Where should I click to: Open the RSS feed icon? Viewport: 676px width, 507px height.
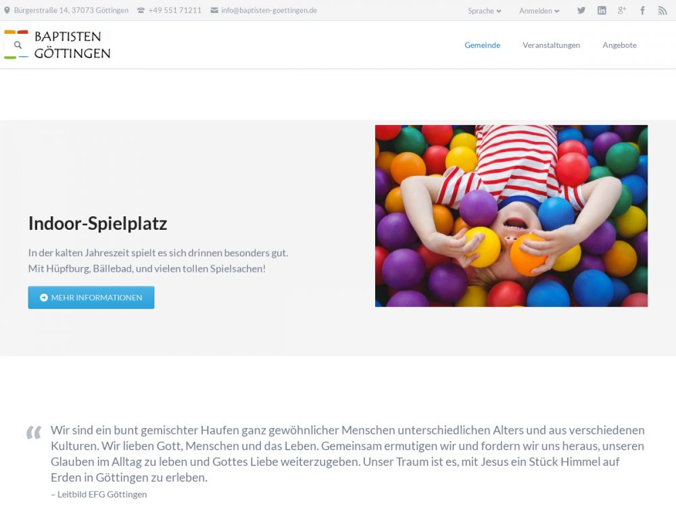[x=662, y=11]
